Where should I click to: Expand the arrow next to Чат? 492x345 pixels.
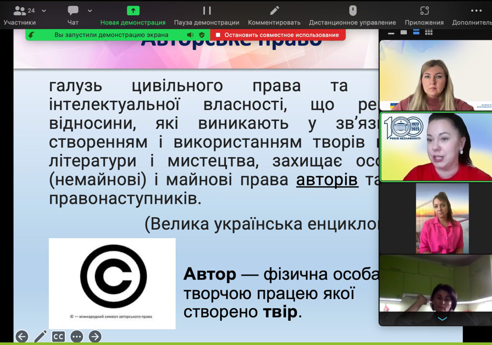[90, 11]
